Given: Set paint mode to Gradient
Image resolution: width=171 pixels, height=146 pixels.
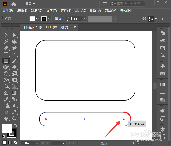Looking at the screenshot, I should [x=10, y=143].
